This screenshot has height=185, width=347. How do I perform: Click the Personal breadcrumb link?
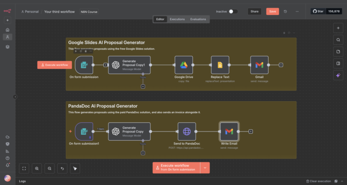coord(30,12)
